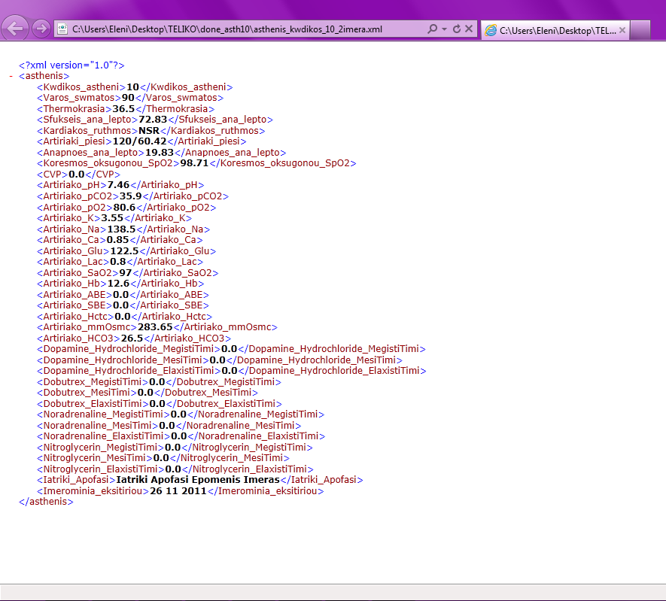Viewport: 666px width, 601px height.
Task: Click Kardiakos_ruthmos value NSR
Action: coord(149,131)
